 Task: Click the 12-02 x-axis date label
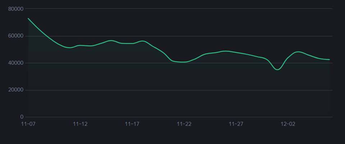(x=288, y=124)
